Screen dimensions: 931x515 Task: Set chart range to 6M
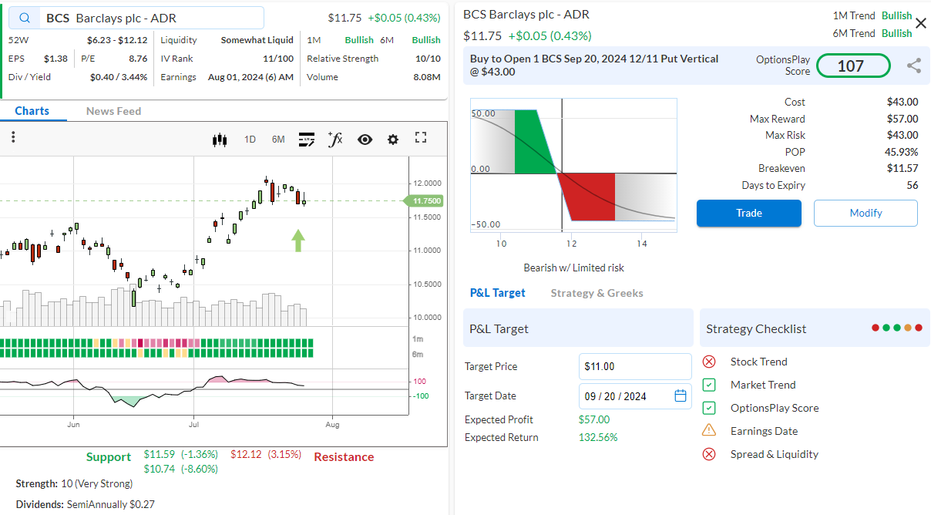278,140
